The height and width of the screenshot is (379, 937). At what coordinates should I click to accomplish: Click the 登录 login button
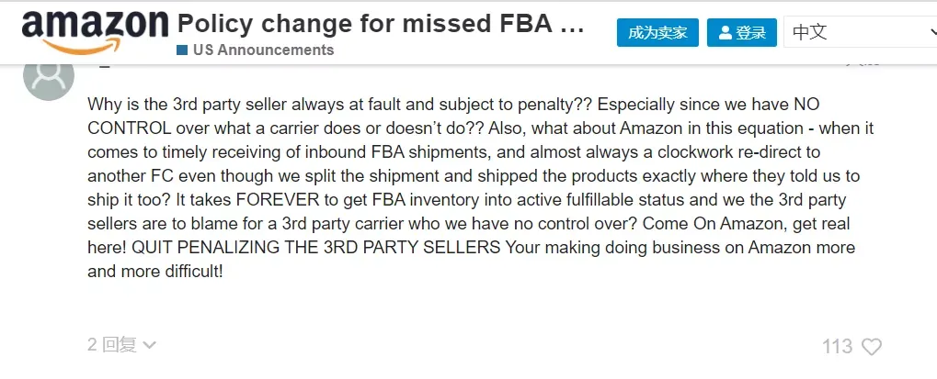pyautogui.click(x=741, y=33)
